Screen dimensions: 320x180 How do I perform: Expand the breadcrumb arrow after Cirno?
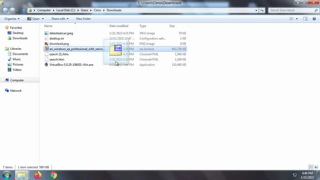[x=104, y=10]
